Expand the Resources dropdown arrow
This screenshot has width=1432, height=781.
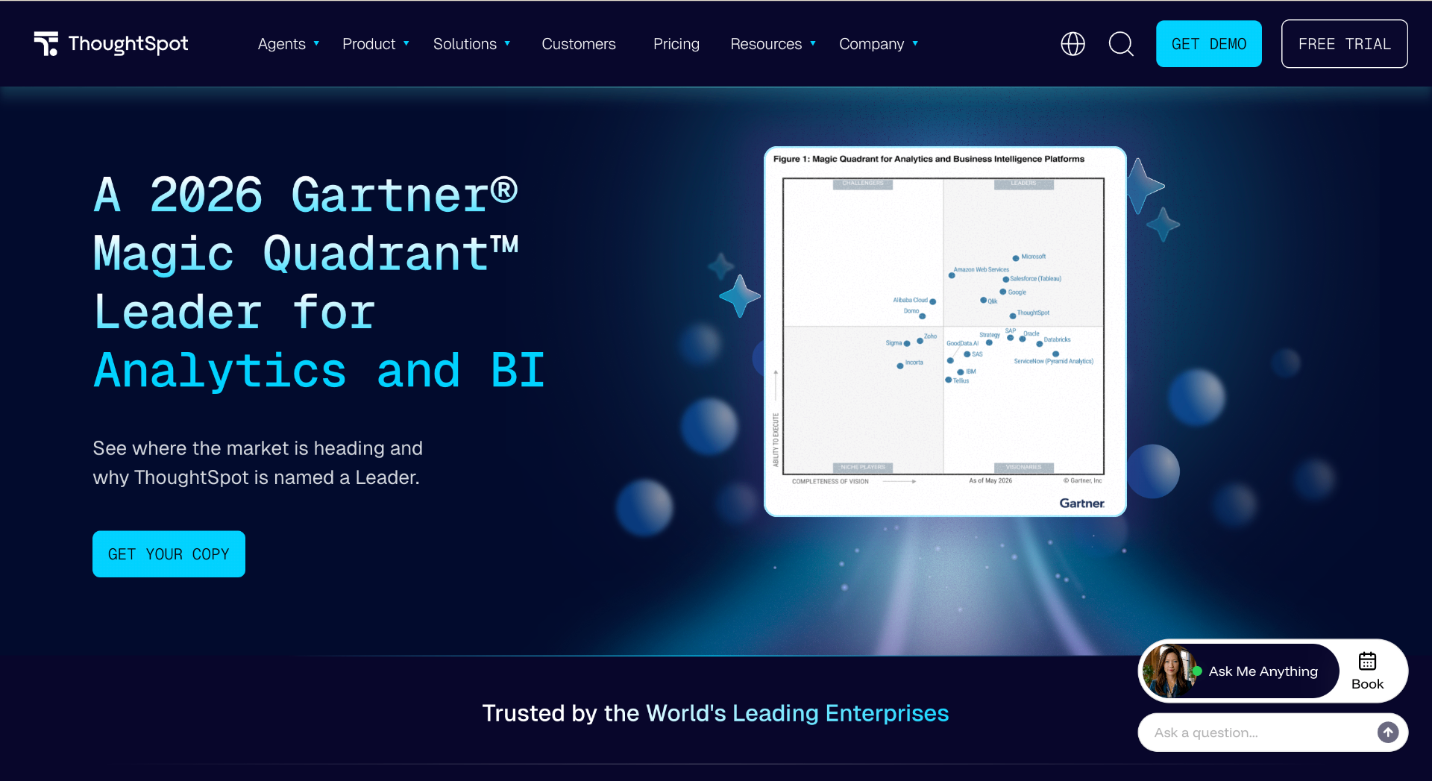[x=813, y=44]
